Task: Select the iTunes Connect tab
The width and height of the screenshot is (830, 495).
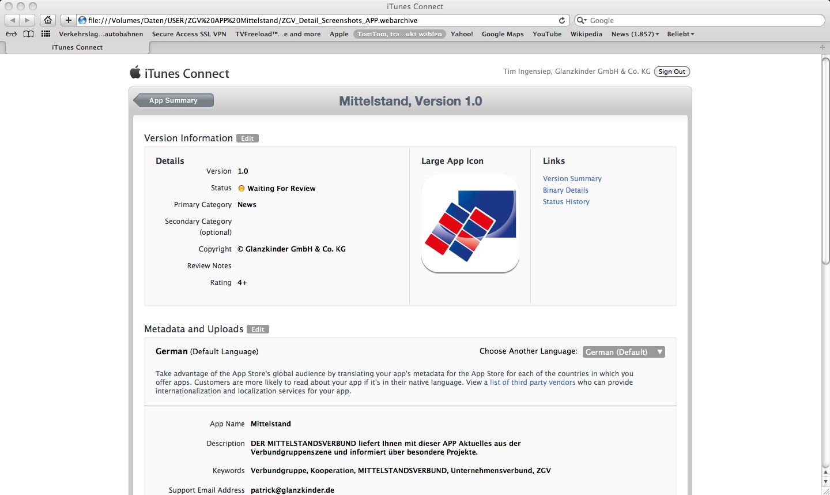Action: (77, 47)
